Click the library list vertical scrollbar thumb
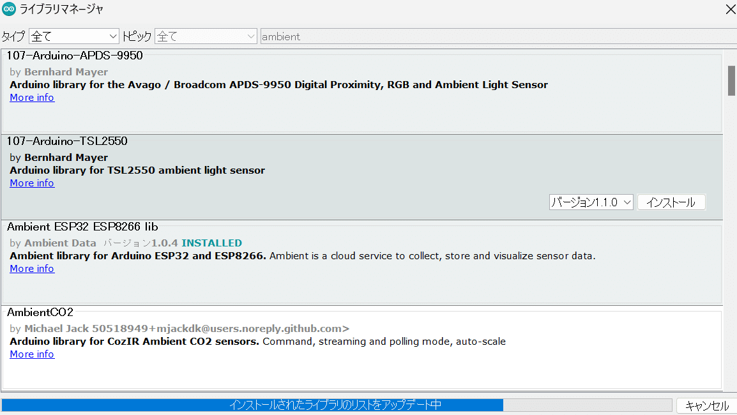 (x=731, y=80)
